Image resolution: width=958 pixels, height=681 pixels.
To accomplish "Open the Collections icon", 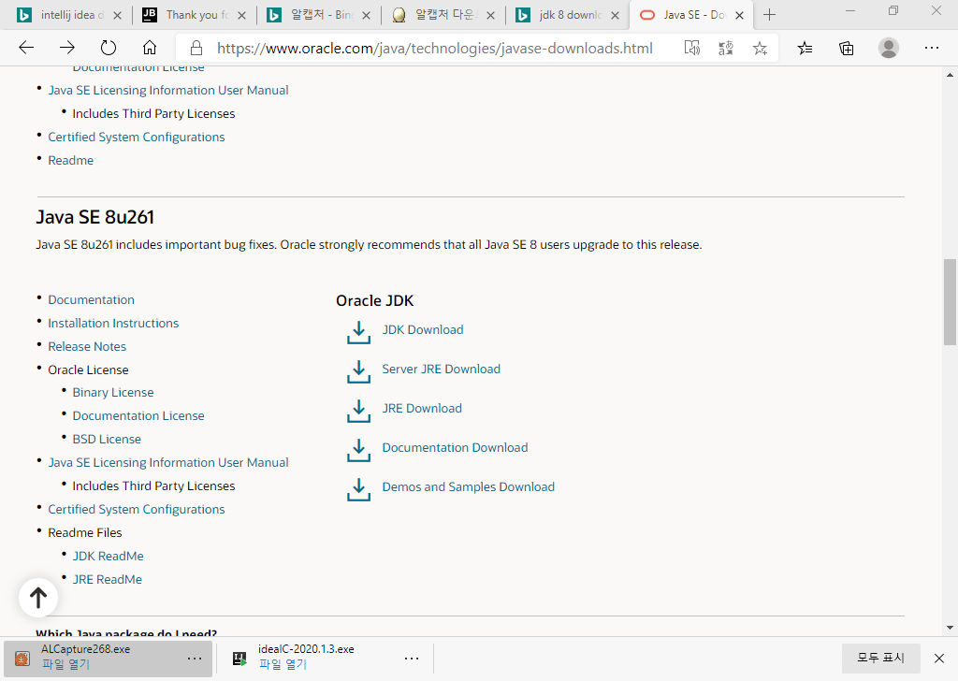I will click(x=846, y=49).
